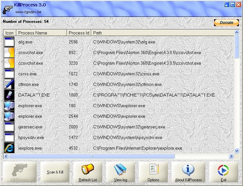The image size is (243, 186).
Task: Open the Options dialog
Action: click(x=153, y=172)
